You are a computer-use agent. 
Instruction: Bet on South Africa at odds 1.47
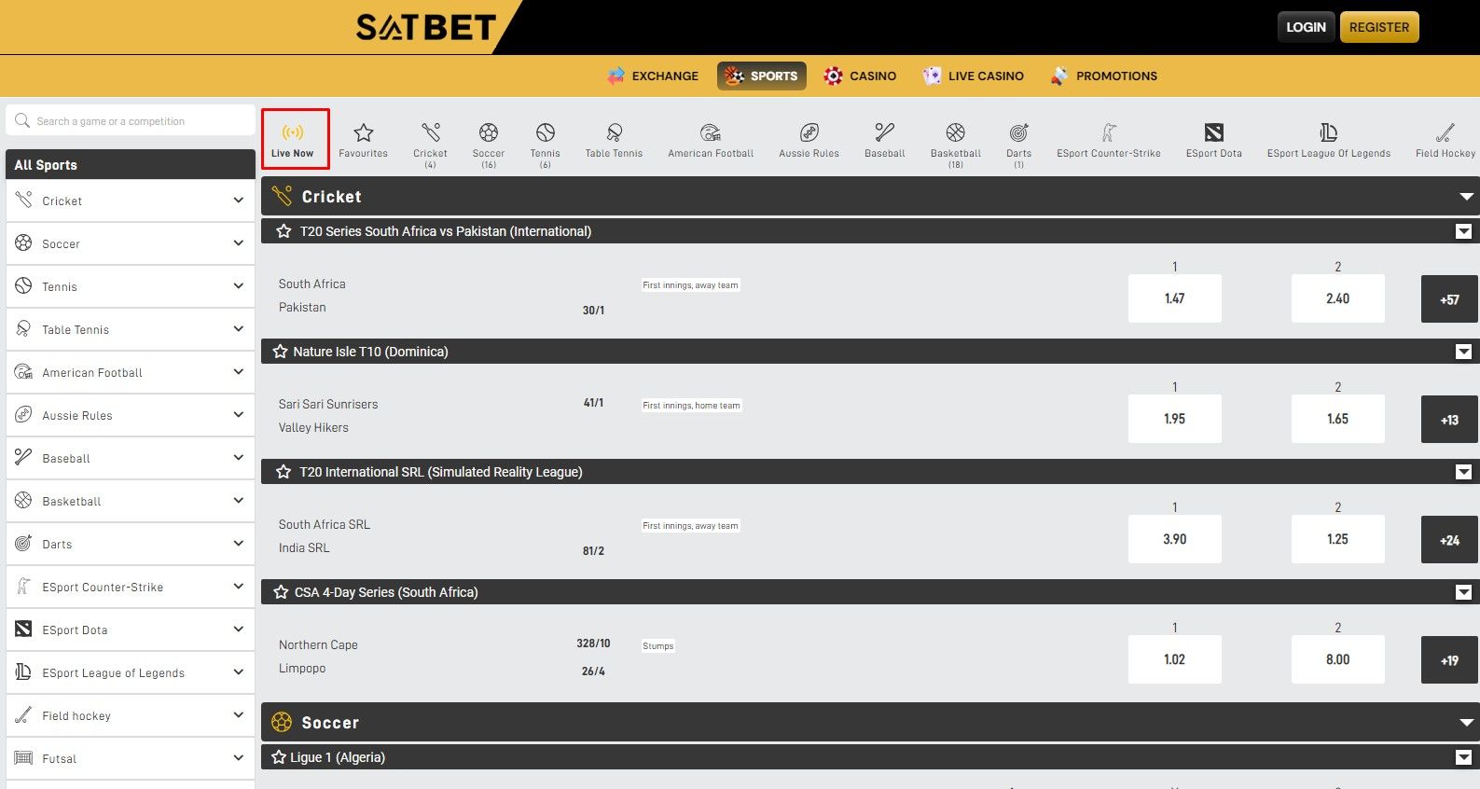click(x=1174, y=298)
